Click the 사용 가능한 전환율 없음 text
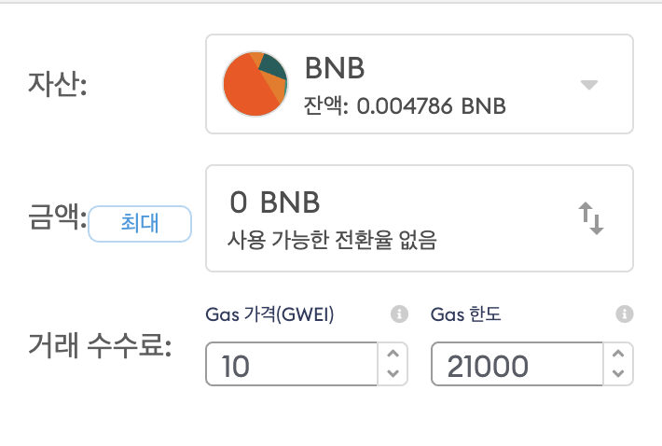Viewport: 662px width, 446px height. [x=332, y=240]
